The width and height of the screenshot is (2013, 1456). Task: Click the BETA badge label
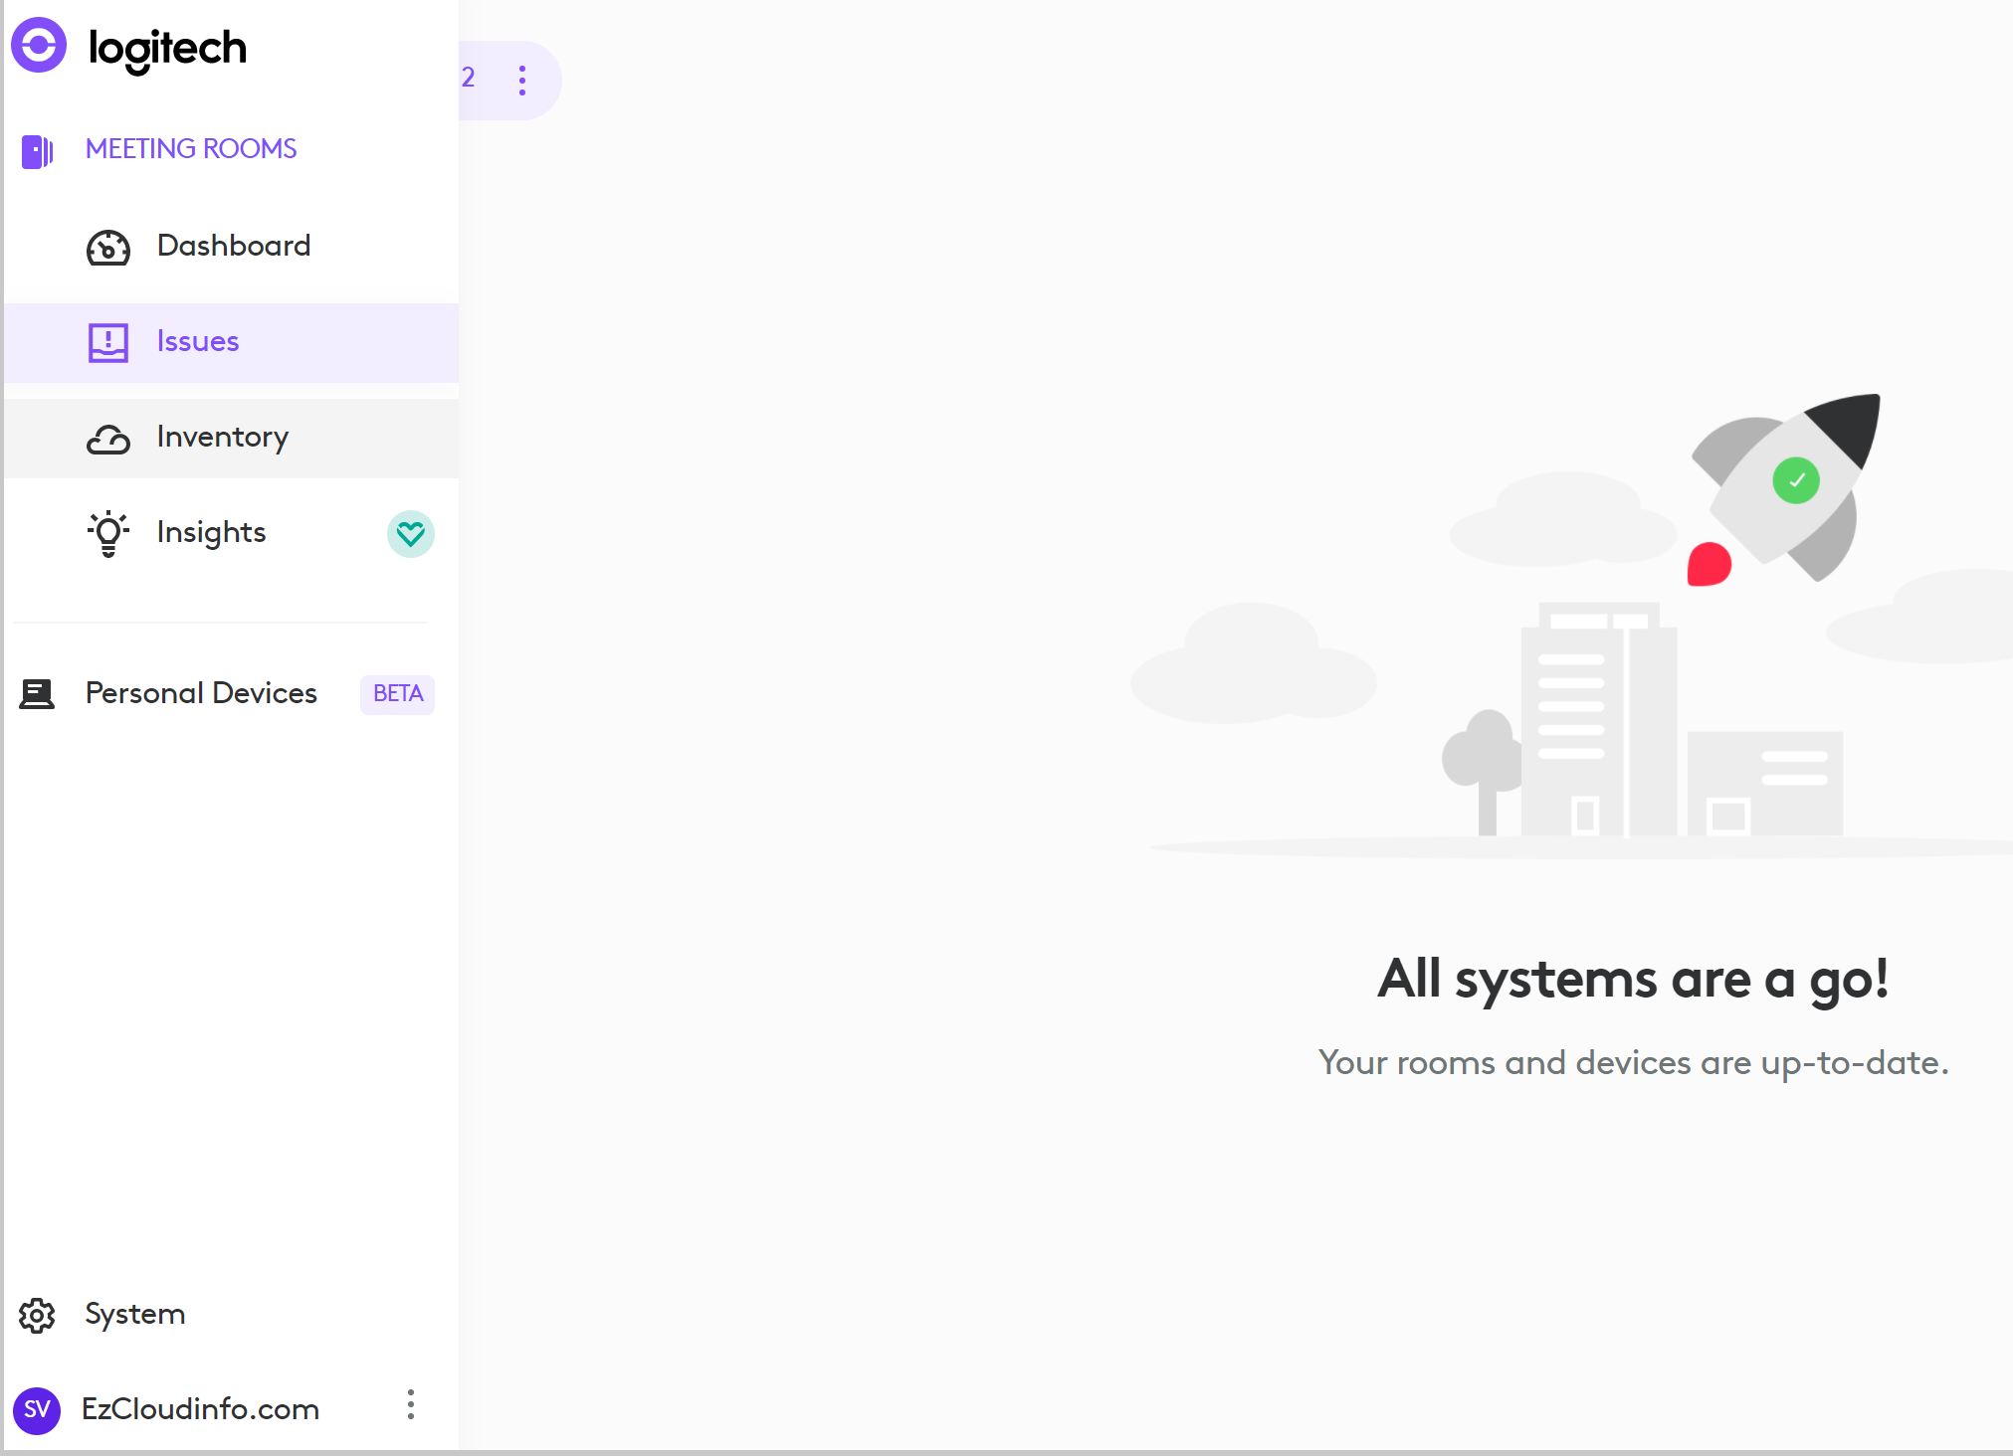[x=397, y=693]
